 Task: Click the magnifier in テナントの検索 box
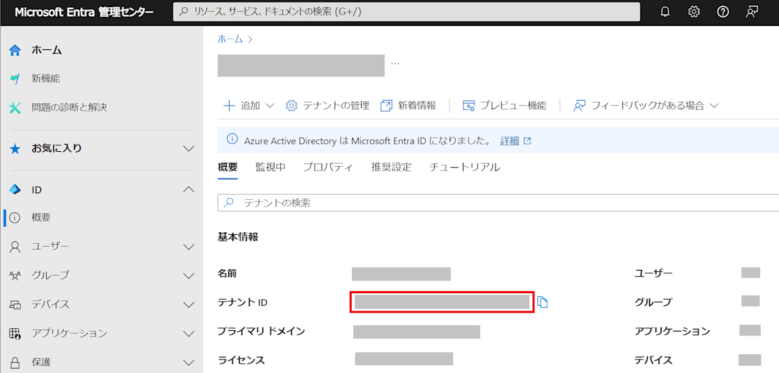(229, 203)
